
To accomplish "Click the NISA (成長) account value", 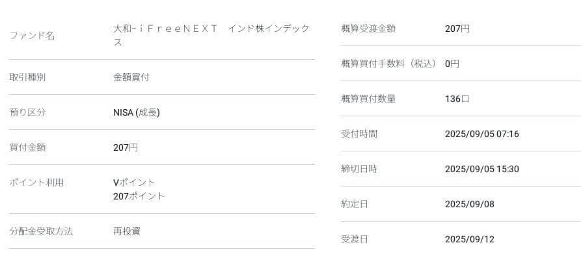I will pos(137,112).
